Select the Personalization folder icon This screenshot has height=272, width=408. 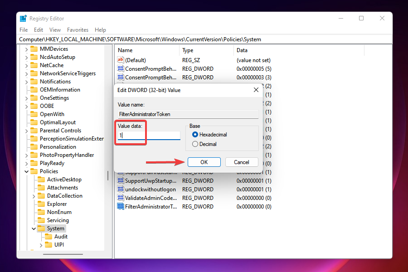(x=34, y=147)
